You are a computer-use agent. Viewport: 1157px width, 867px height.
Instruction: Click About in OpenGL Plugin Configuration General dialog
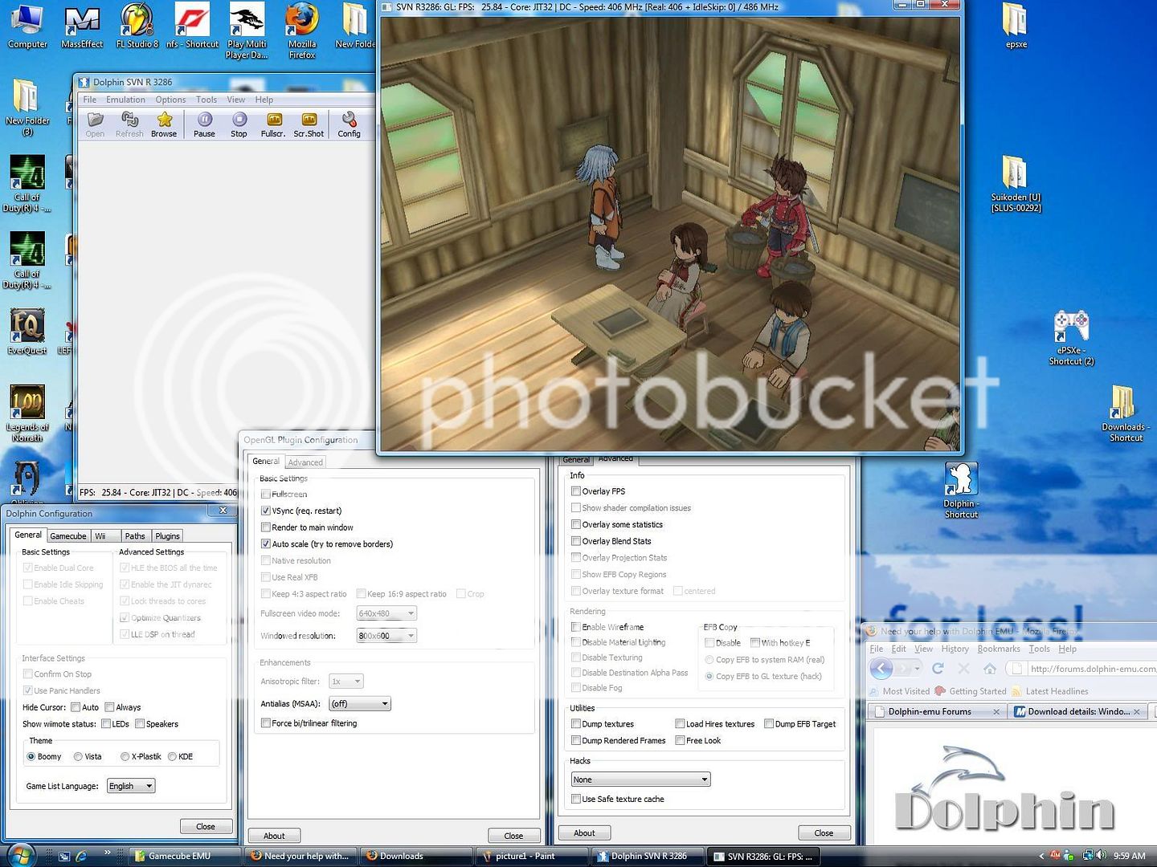tap(274, 836)
